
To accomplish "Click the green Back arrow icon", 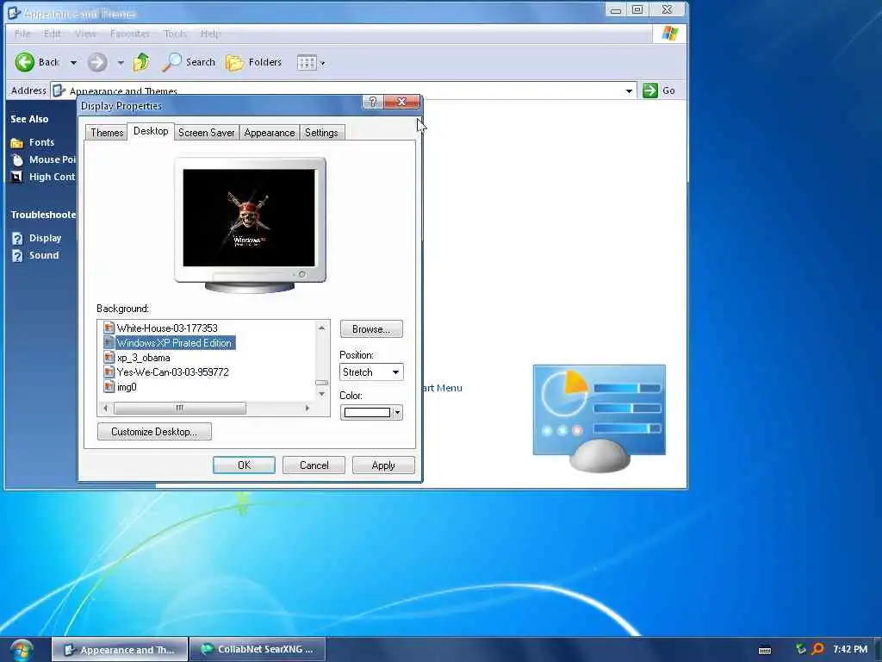I will click(x=24, y=62).
